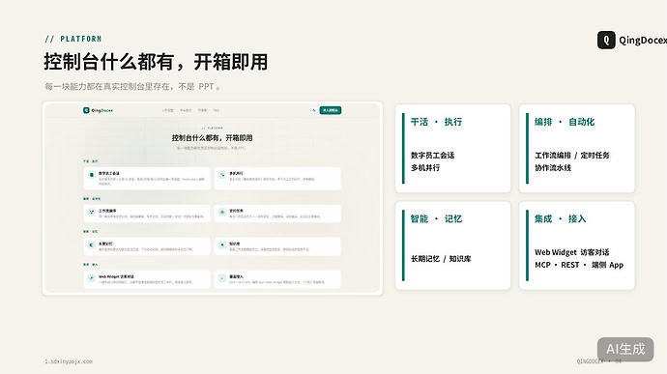Open the 多机并行 card title in the screenshot
The image size is (667, 374).
click(x=236, y=173)
